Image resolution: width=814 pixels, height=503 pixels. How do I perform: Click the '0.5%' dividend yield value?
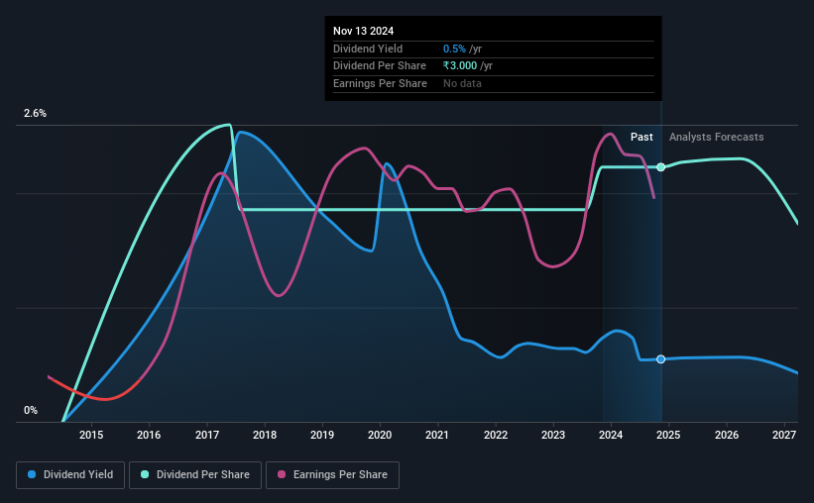click(x=454, y=49)
